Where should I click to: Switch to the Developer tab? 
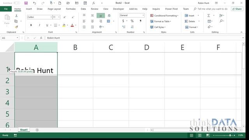(118, 9)
